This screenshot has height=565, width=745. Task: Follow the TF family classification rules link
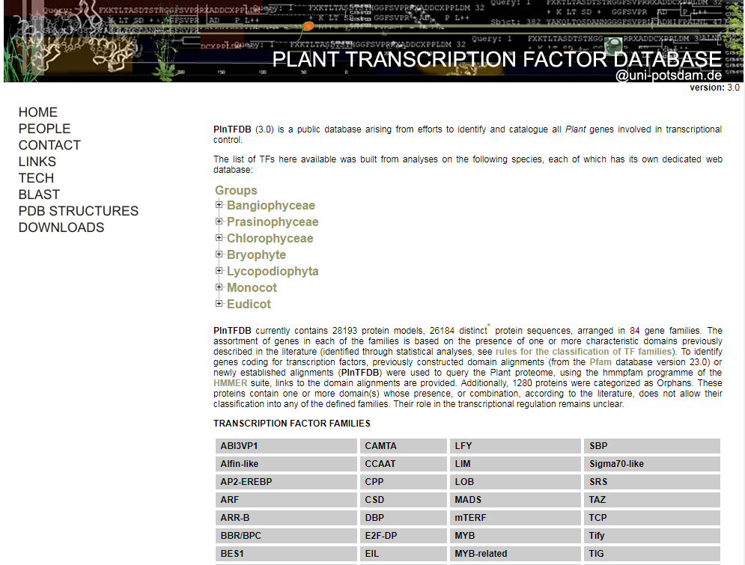point(583,352)
